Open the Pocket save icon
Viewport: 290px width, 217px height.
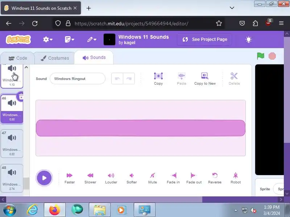pyautogui.click(x=242, y=23)
